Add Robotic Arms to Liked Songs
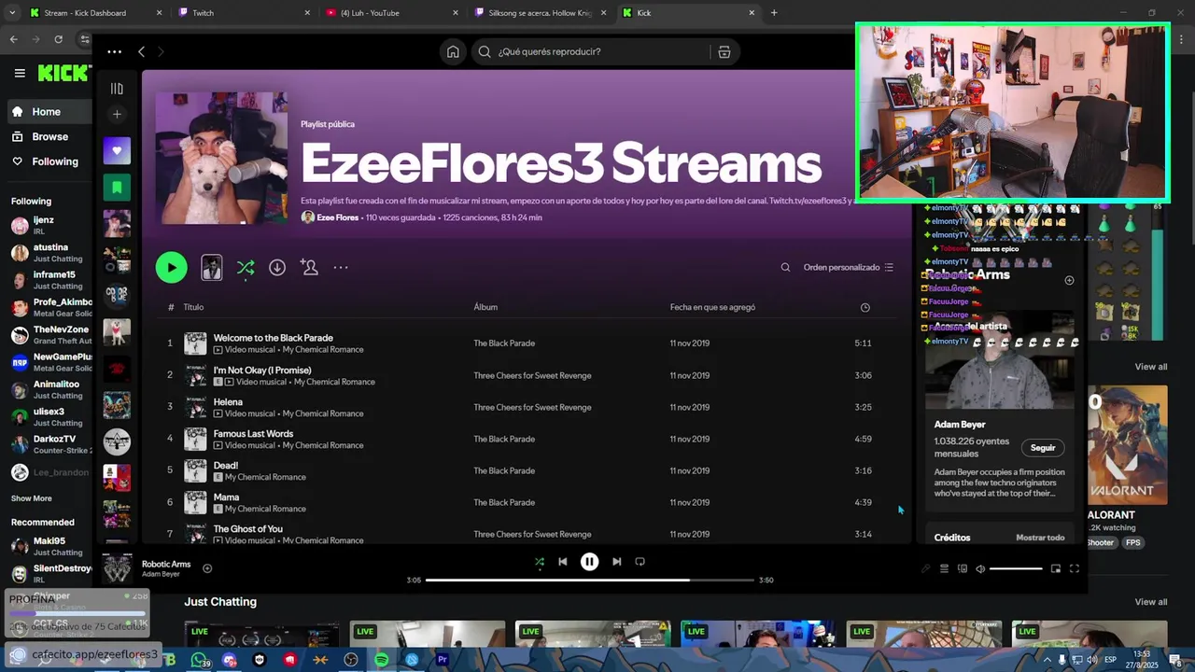 pos(207,568)
